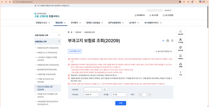Open the browser profile avatar

[192, 2]
